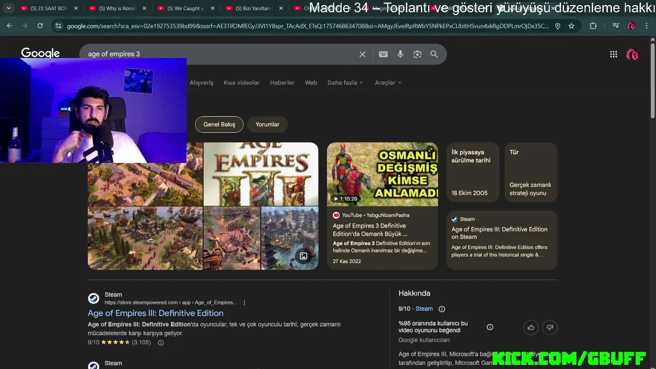Click the store.steampowered.com URL breadcrumb

coord(171,302)
